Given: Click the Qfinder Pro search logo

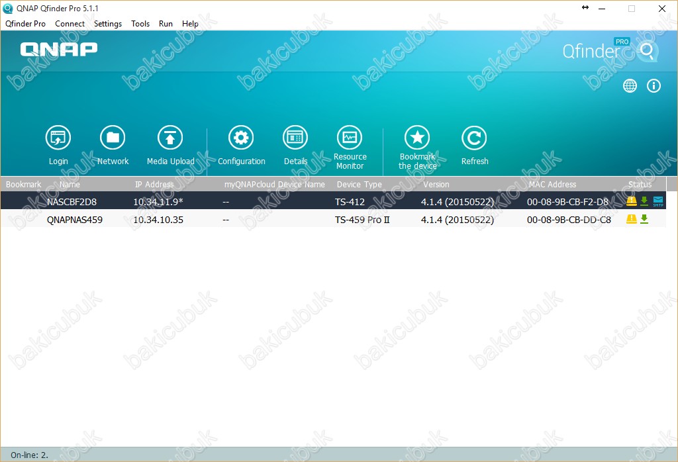Looking at the screenshot, I should point(648,52).
